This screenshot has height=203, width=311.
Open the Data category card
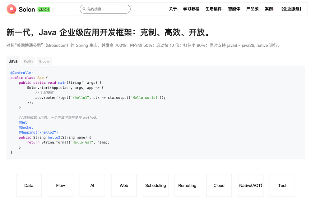tap(29, 185)
